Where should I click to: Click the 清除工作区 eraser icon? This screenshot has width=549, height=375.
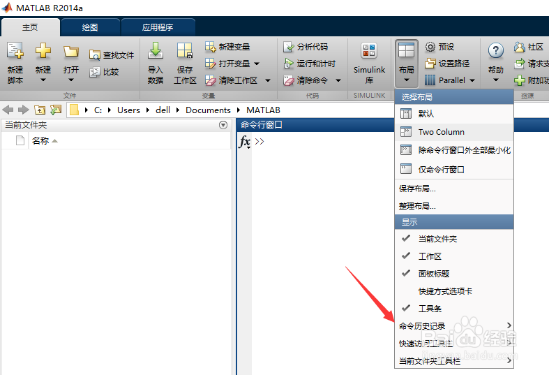(211, 80)
